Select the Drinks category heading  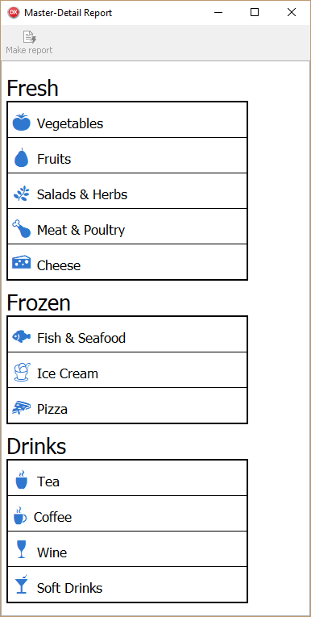[36, 446]
